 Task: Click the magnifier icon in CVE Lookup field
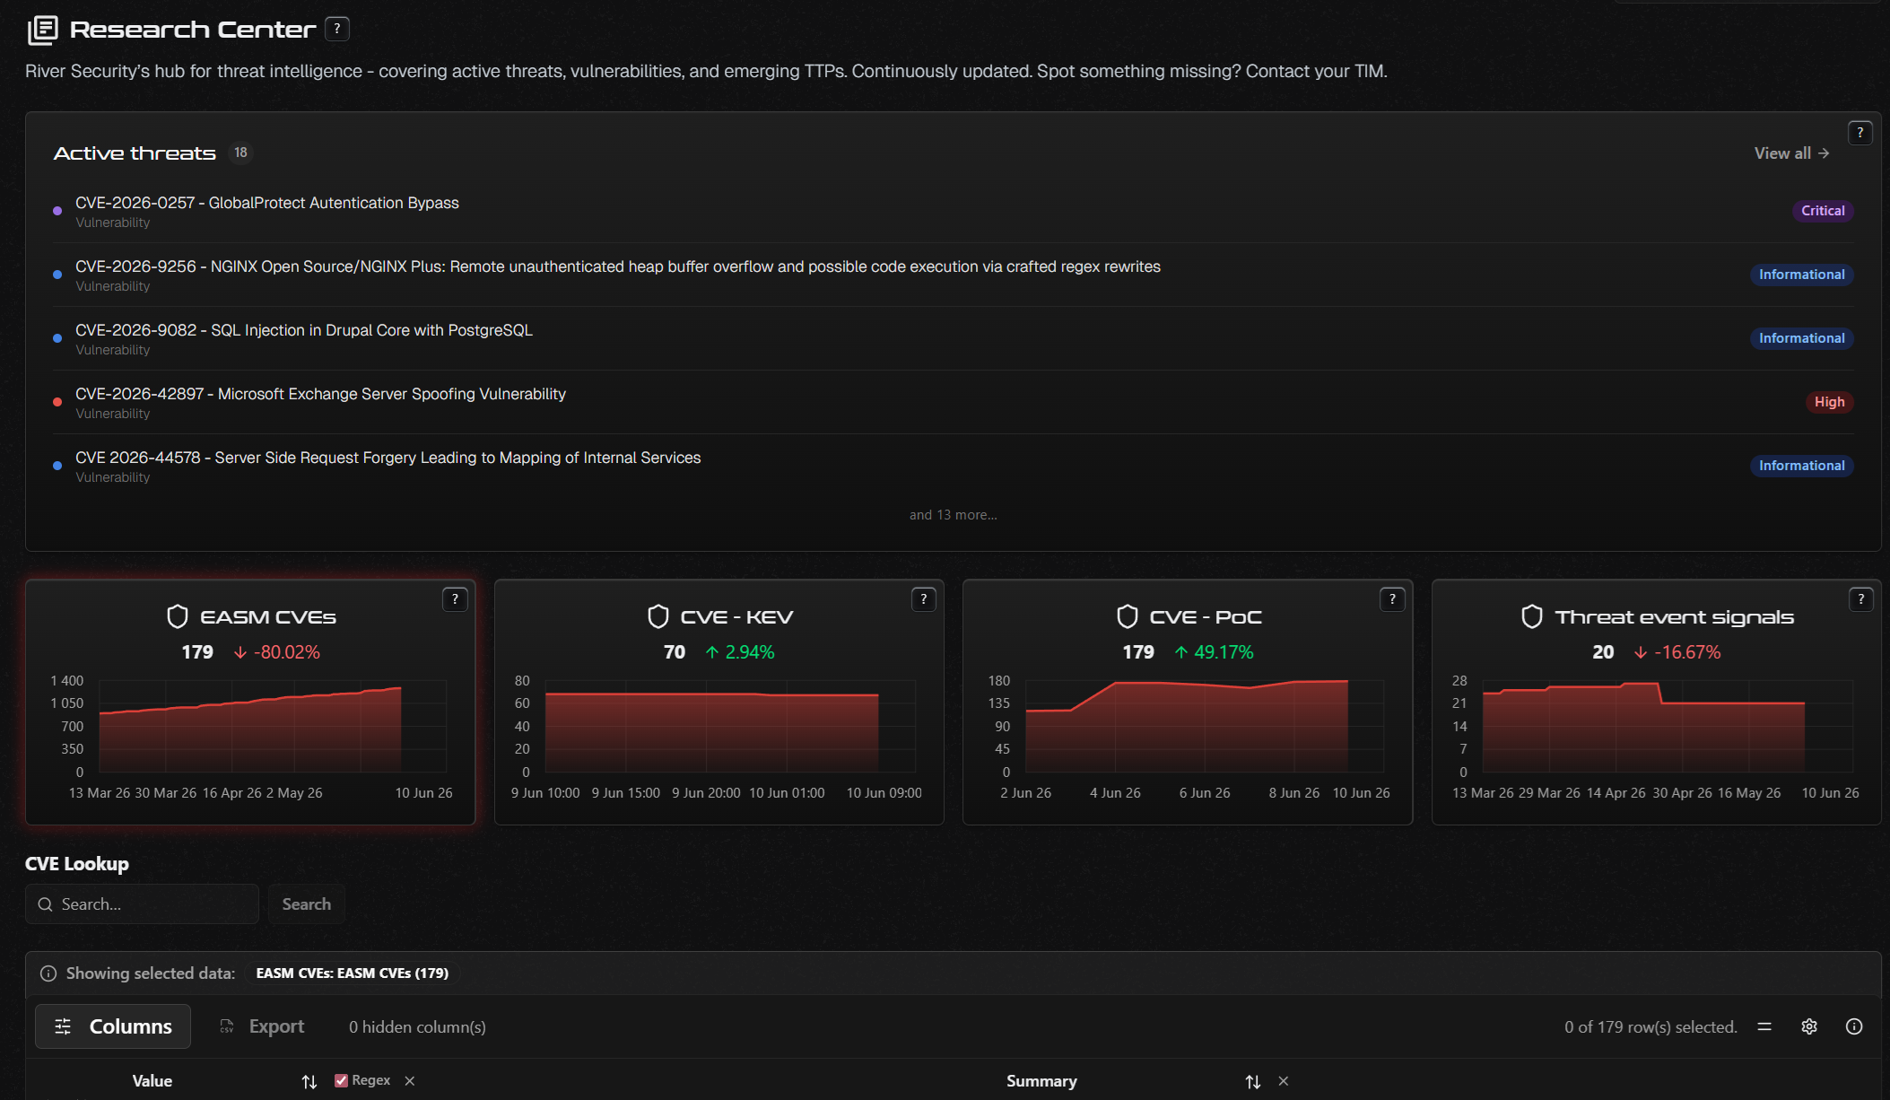pos(45,904)
